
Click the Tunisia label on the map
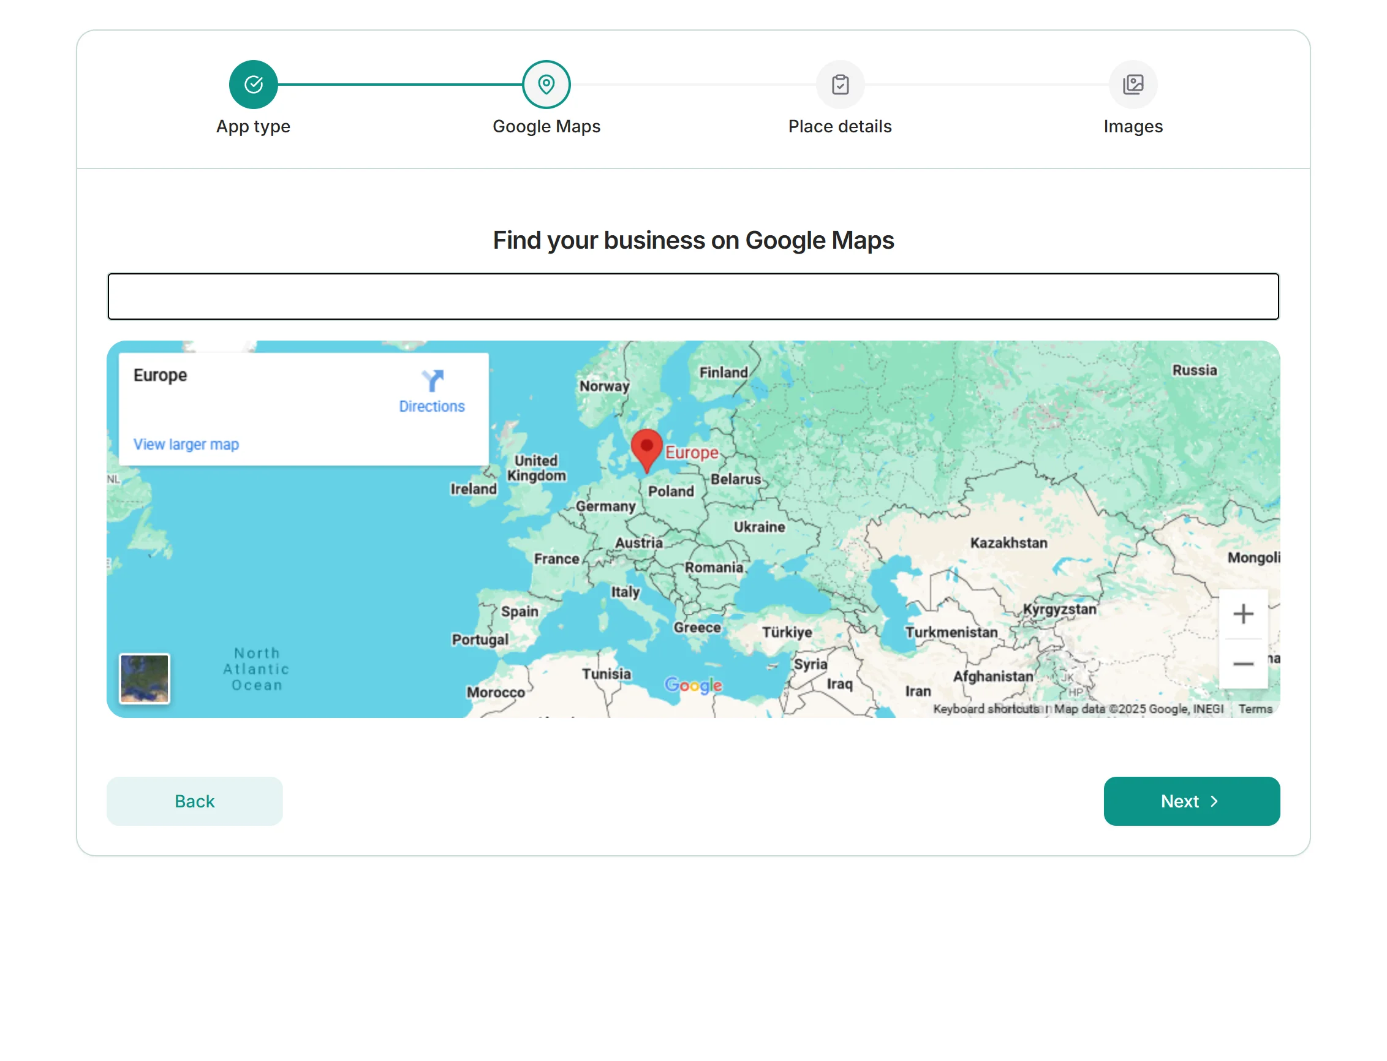tap(607, 674)
